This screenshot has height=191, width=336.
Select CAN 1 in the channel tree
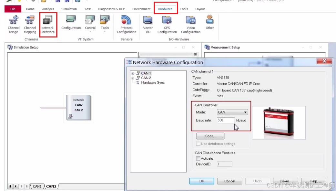point(146,73)
